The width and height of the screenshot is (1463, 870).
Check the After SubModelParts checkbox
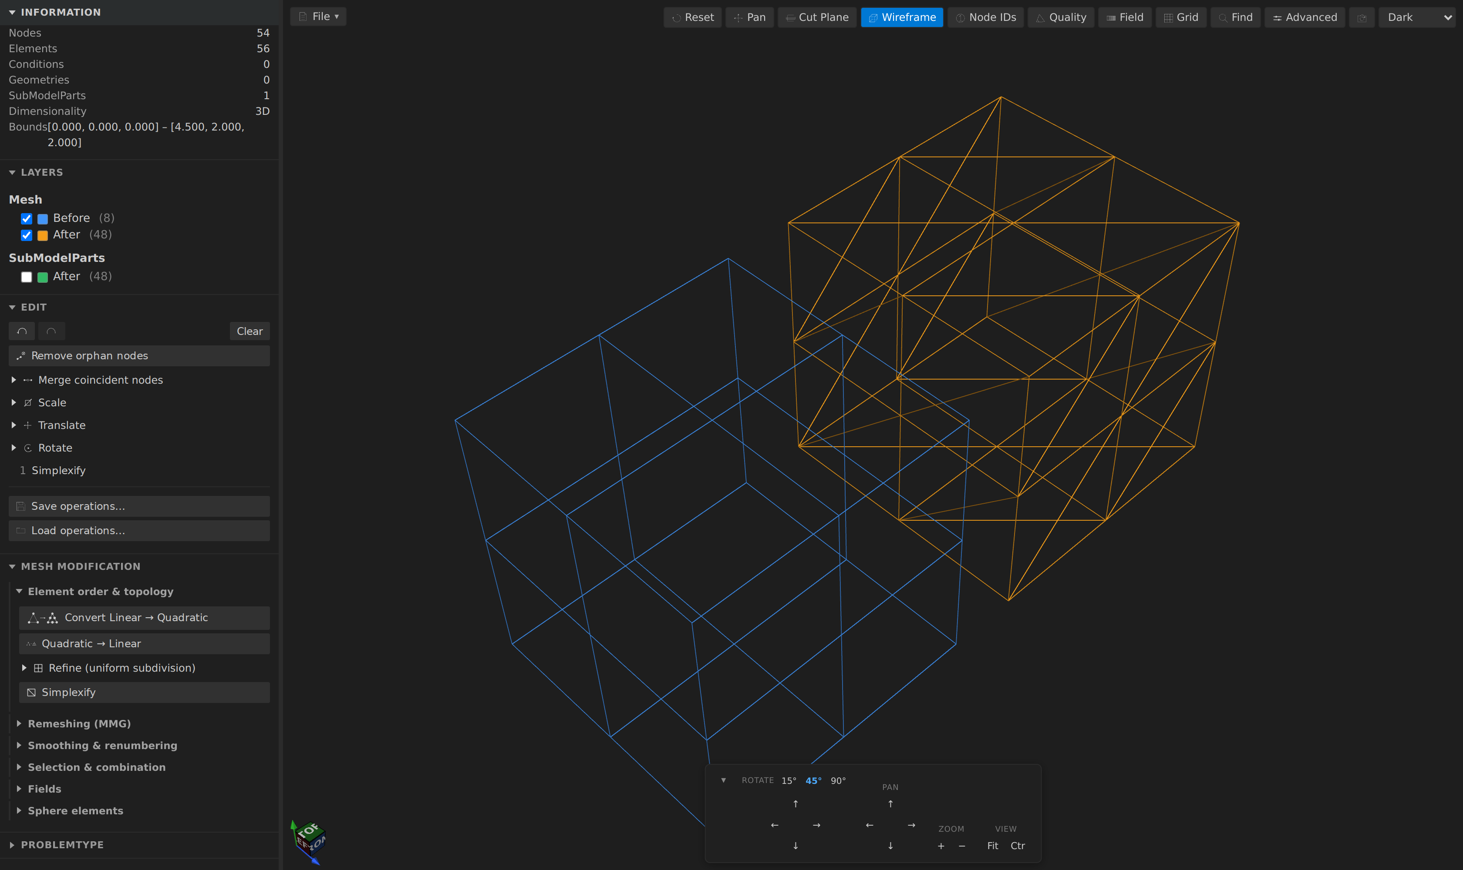27,277
